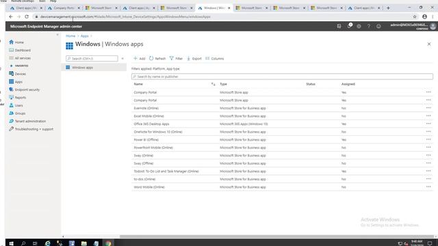Sort the list by the Name column arrows
438x246 pixels.
(213, 84)
